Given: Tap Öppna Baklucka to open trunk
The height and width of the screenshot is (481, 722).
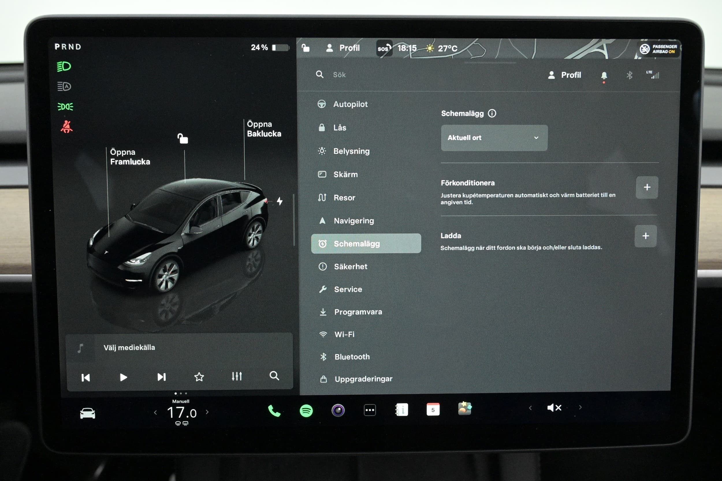Looking at the screenshot, I should click(264, 129).
